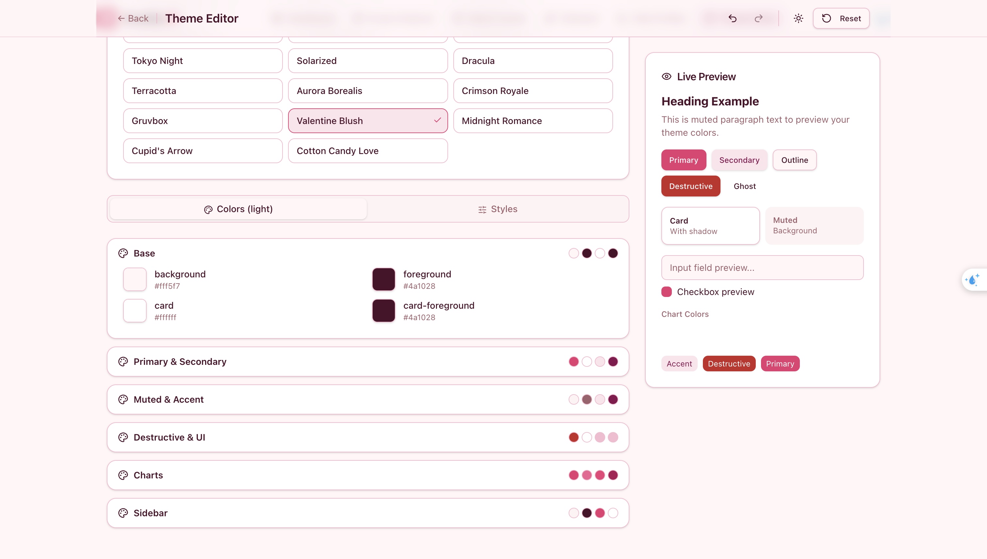Toggle light/dark mode sun icon
This screenshot has width=987, height=559.
(798, 18)
